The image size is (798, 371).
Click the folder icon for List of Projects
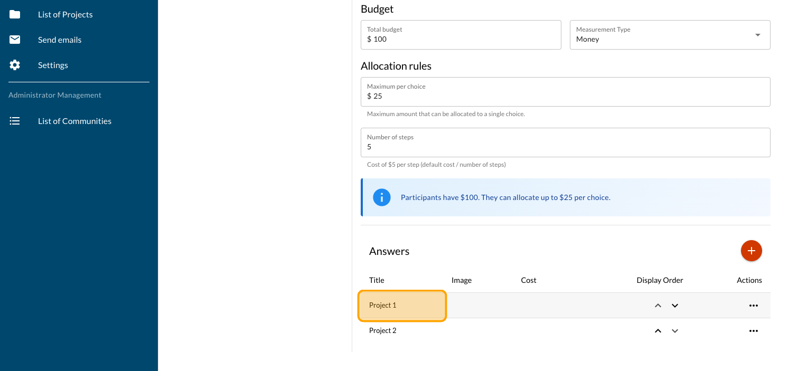15,14
